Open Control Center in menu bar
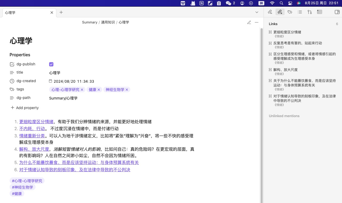342x203 pixels. pos(290,3)
